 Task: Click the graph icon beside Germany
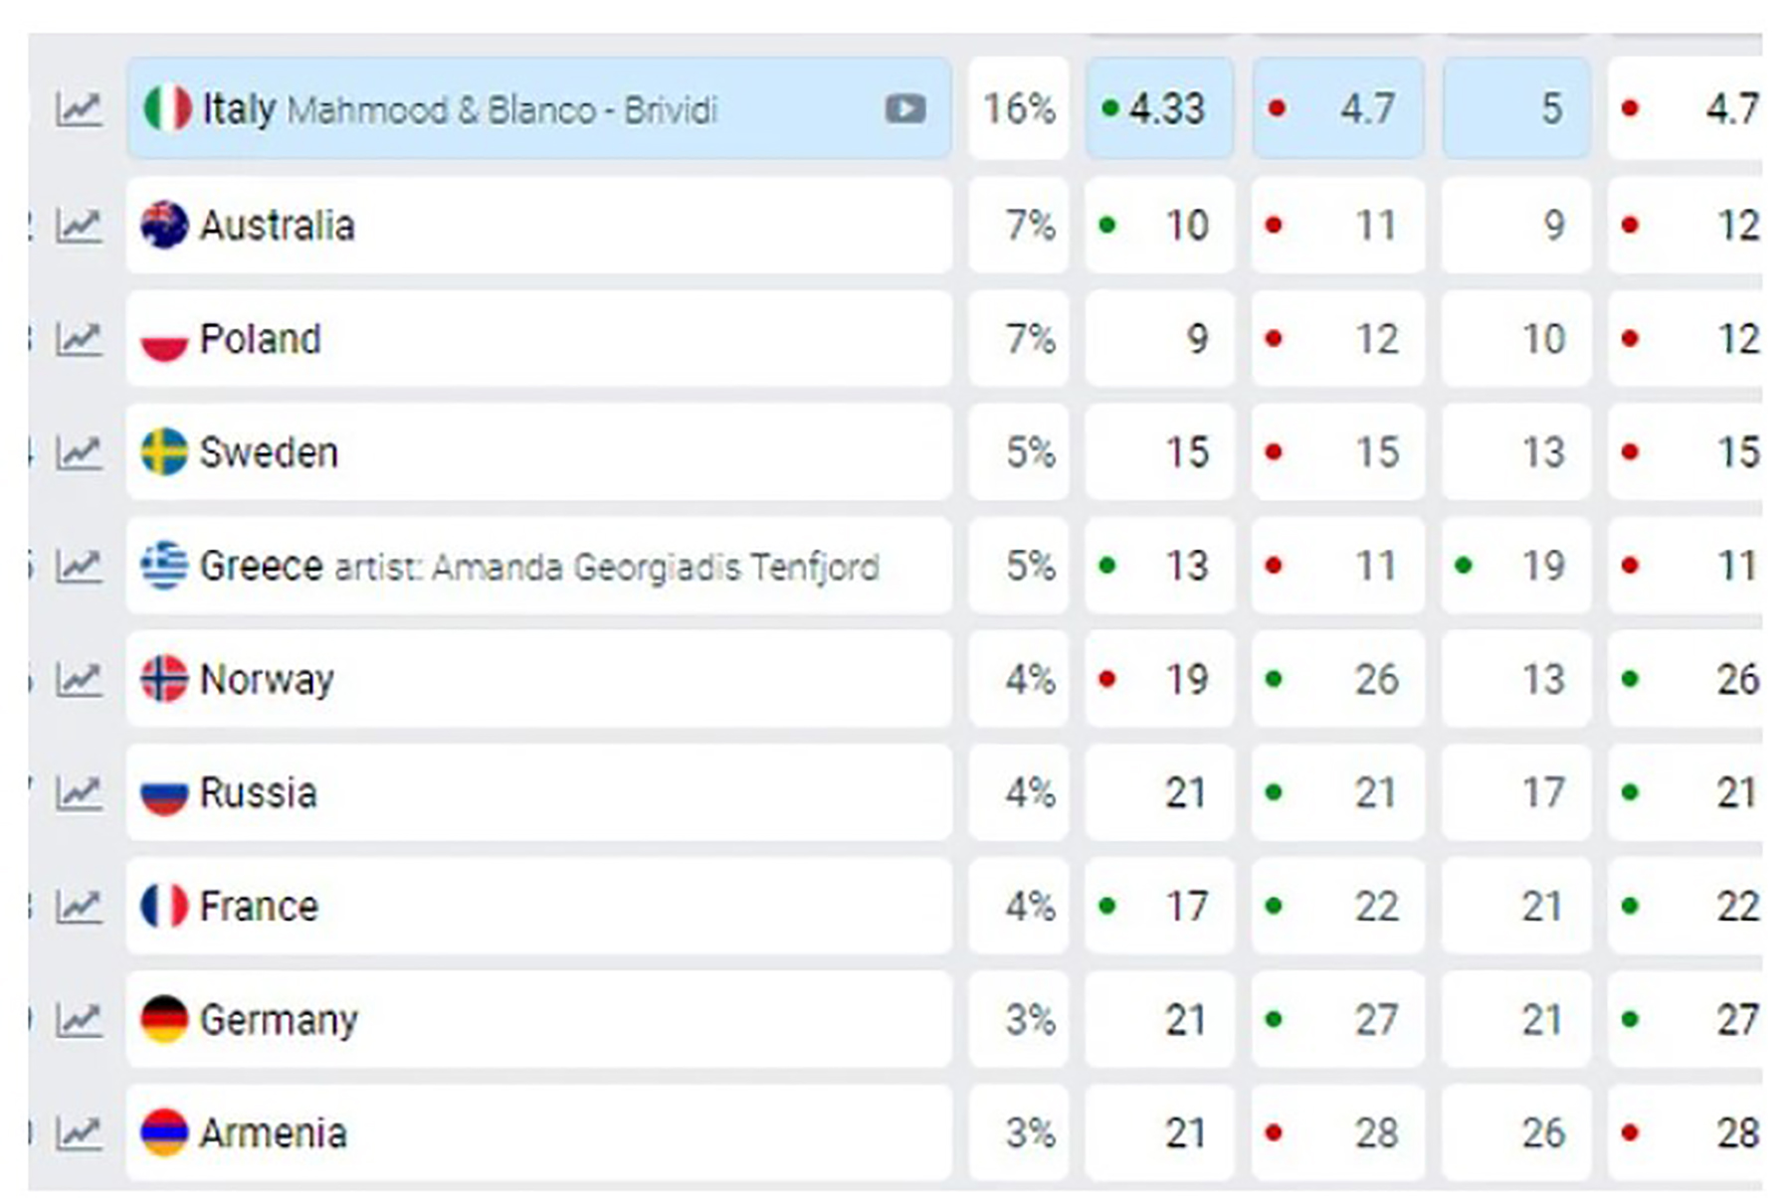coord(79,1019)
